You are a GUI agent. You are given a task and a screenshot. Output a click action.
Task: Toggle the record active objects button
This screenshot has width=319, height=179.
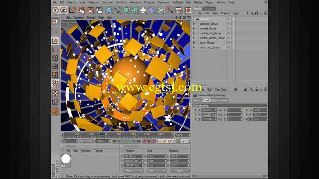coord(144,141)
